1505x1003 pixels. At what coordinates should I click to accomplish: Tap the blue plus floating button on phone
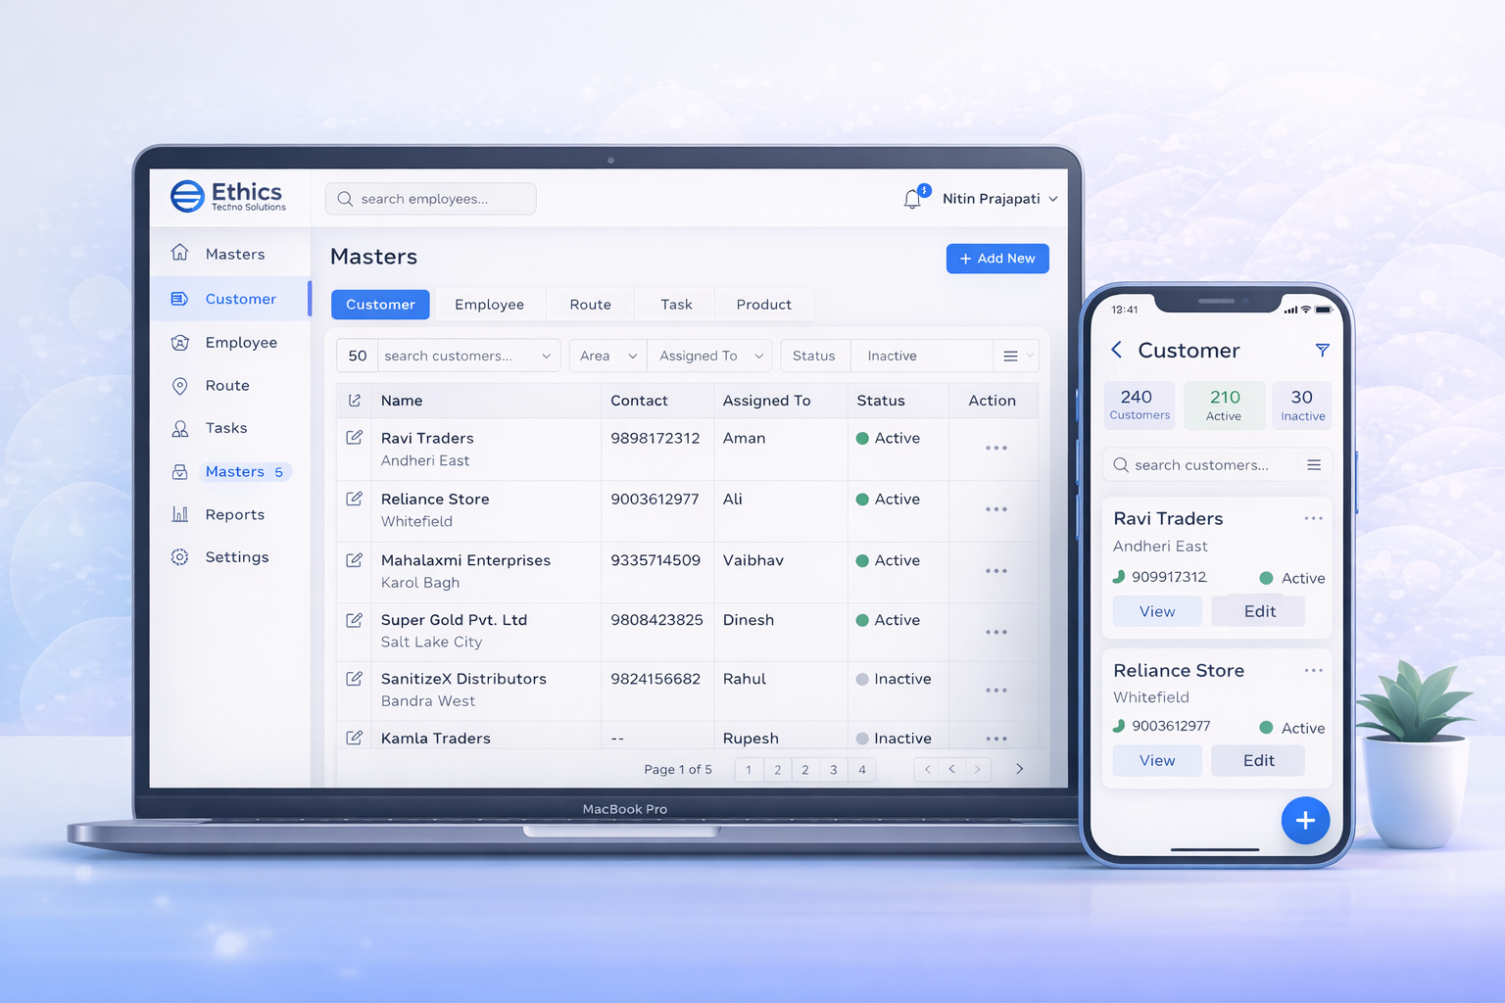(x=1305, y=821)
